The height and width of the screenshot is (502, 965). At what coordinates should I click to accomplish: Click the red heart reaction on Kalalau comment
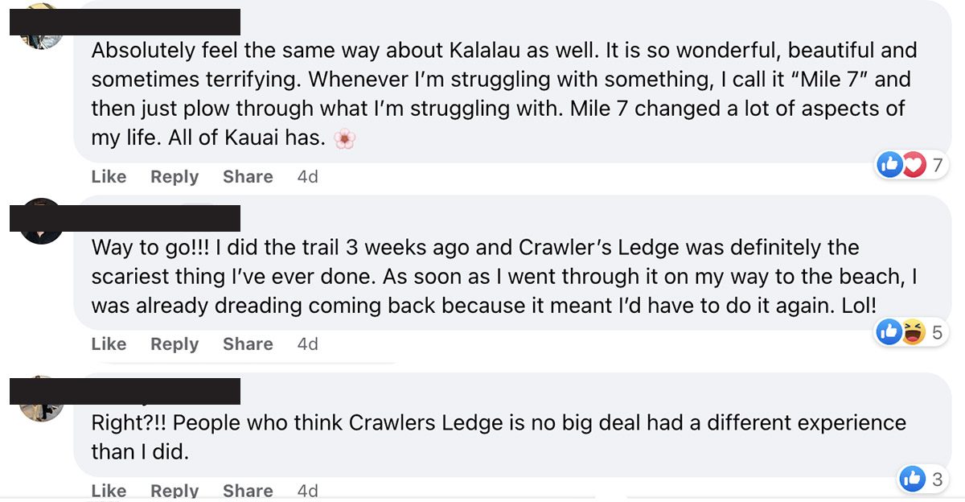913,166
